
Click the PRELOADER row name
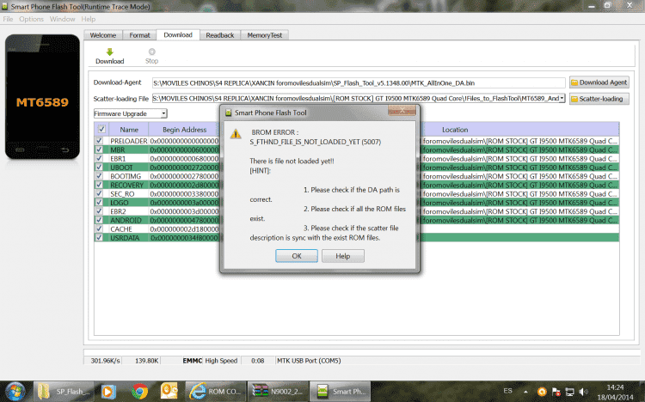coord(128,141)
